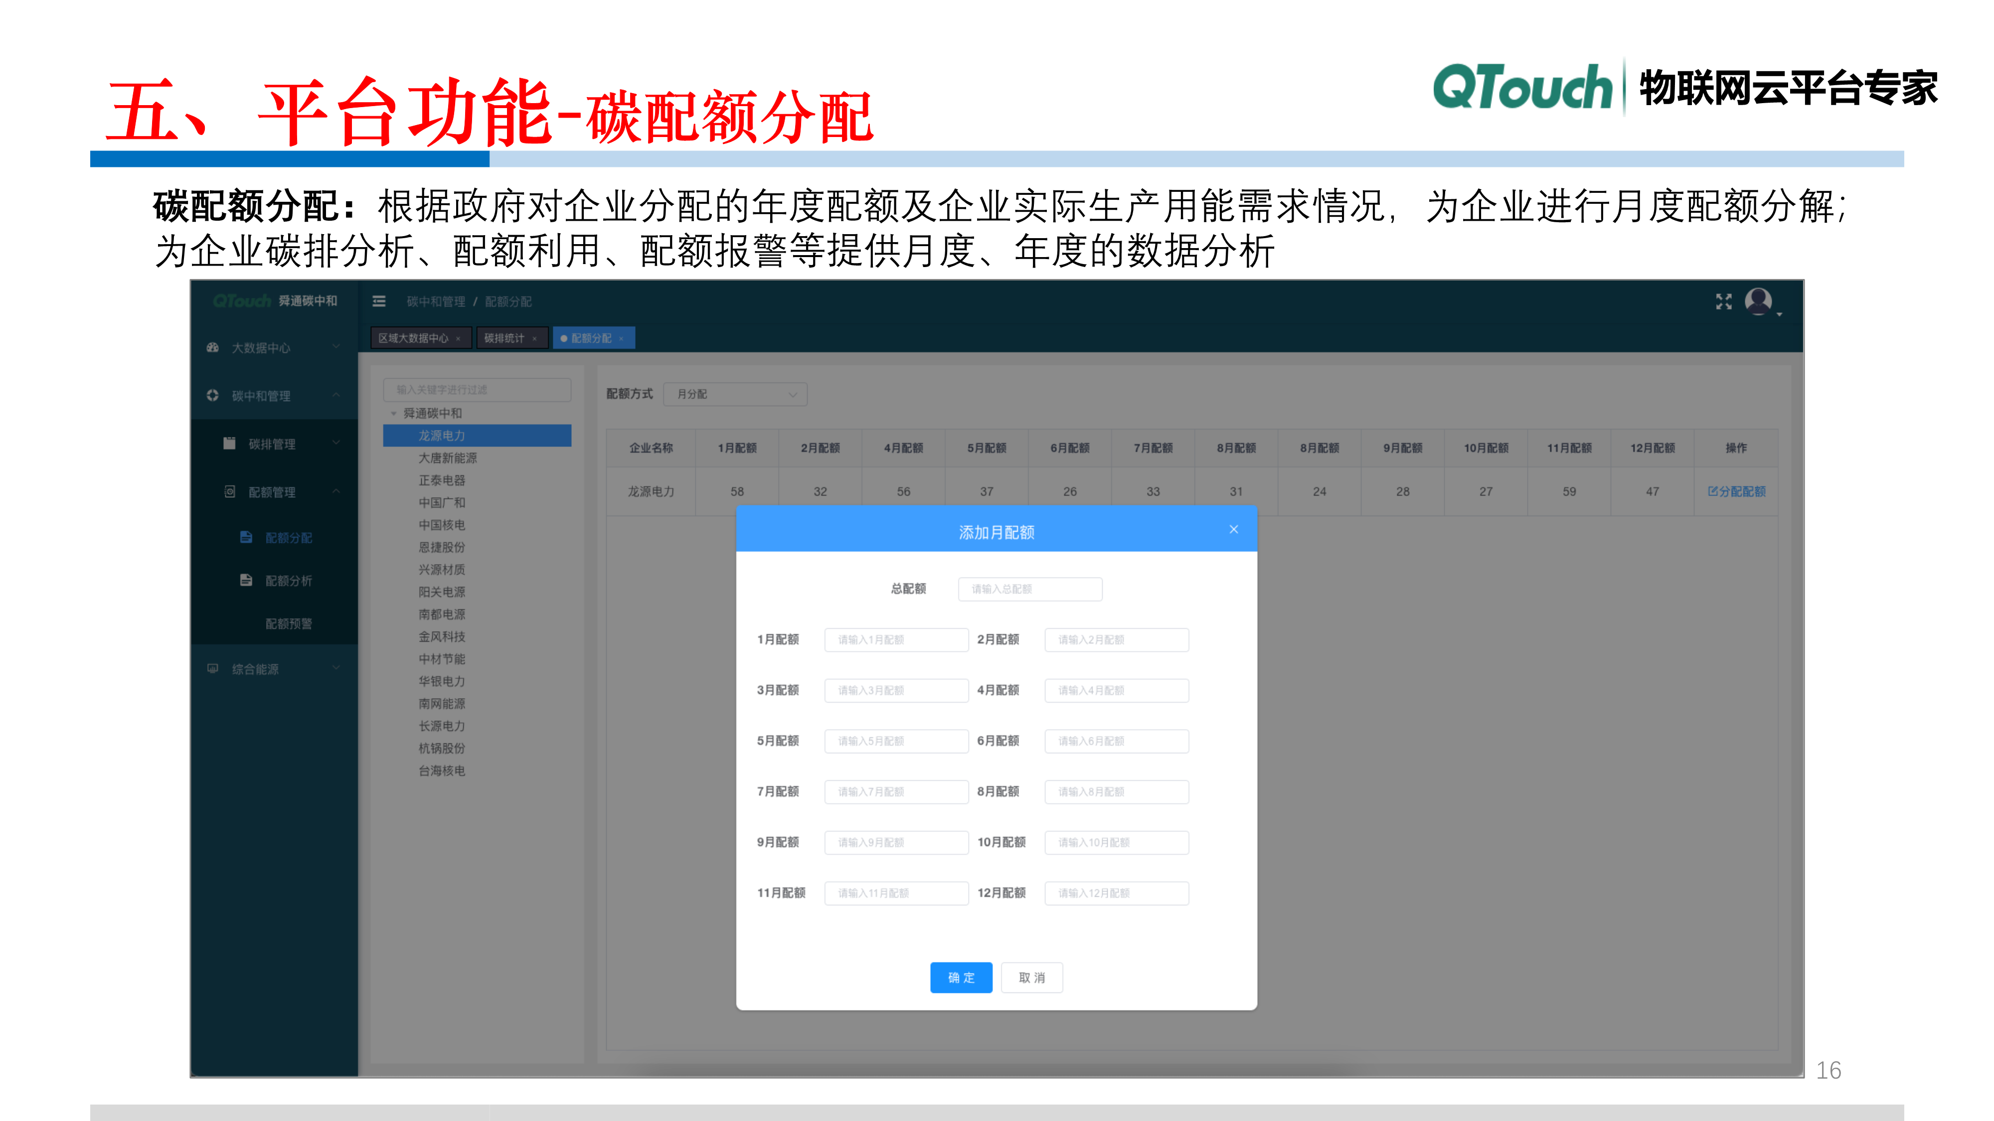Click the fullscreen expand icon in top bar
The height and width of the screenshot is (1121, 1994).
pyautogui.click(x=1724, y=302)
